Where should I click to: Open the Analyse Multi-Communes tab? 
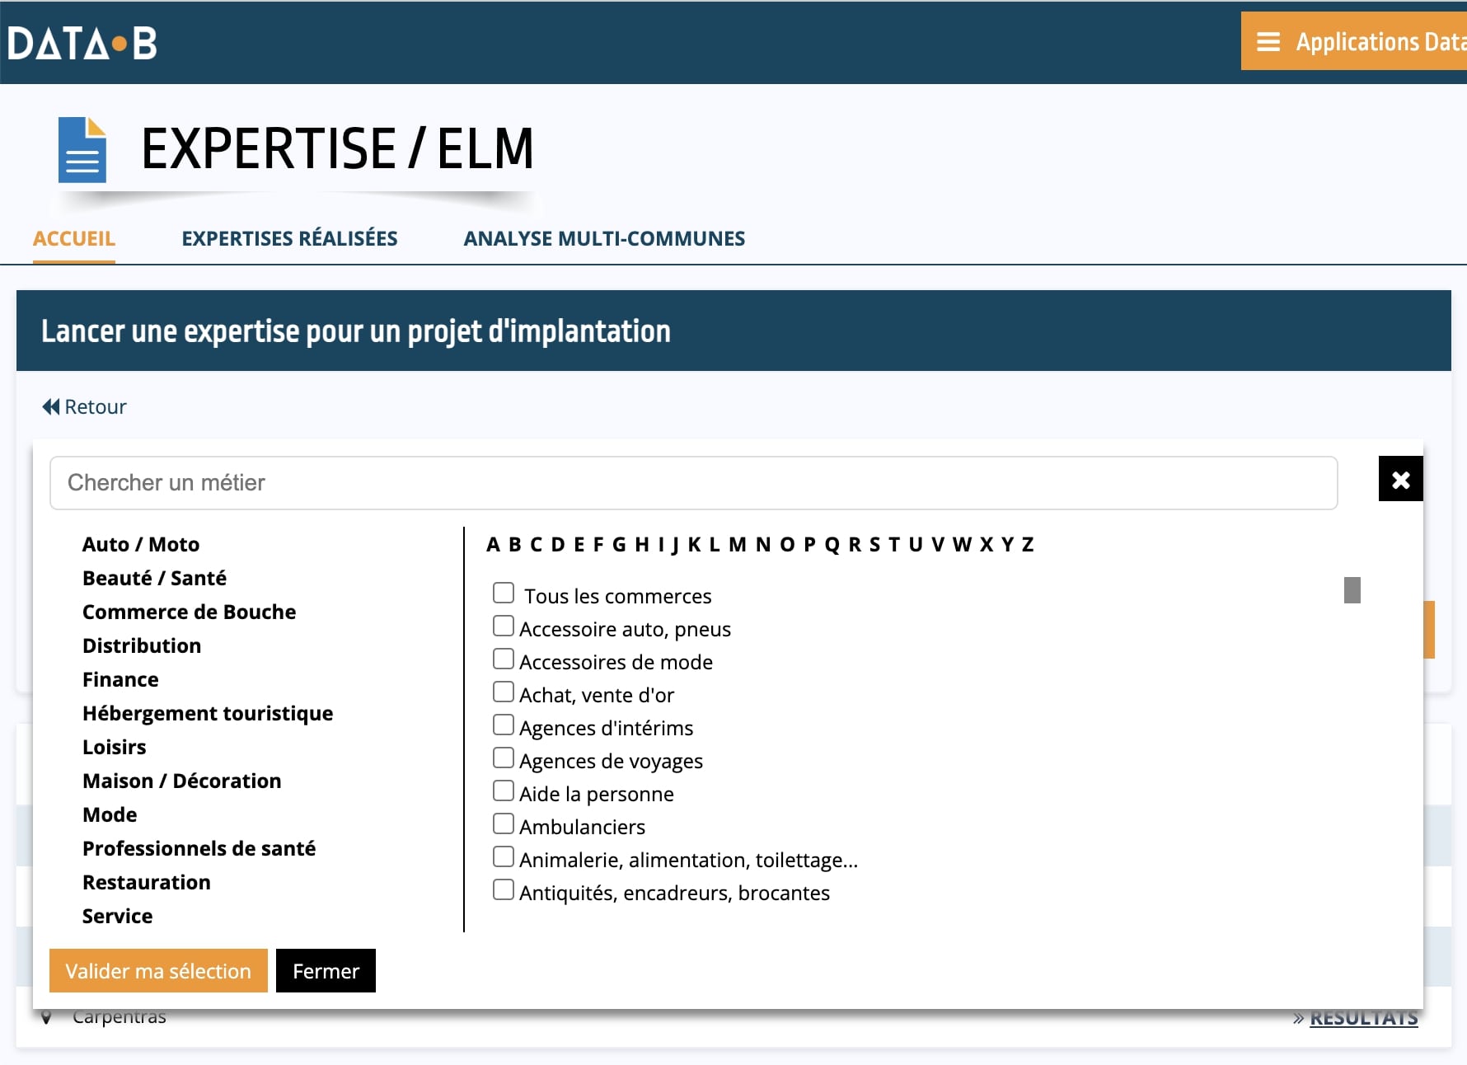pos(604,238)
